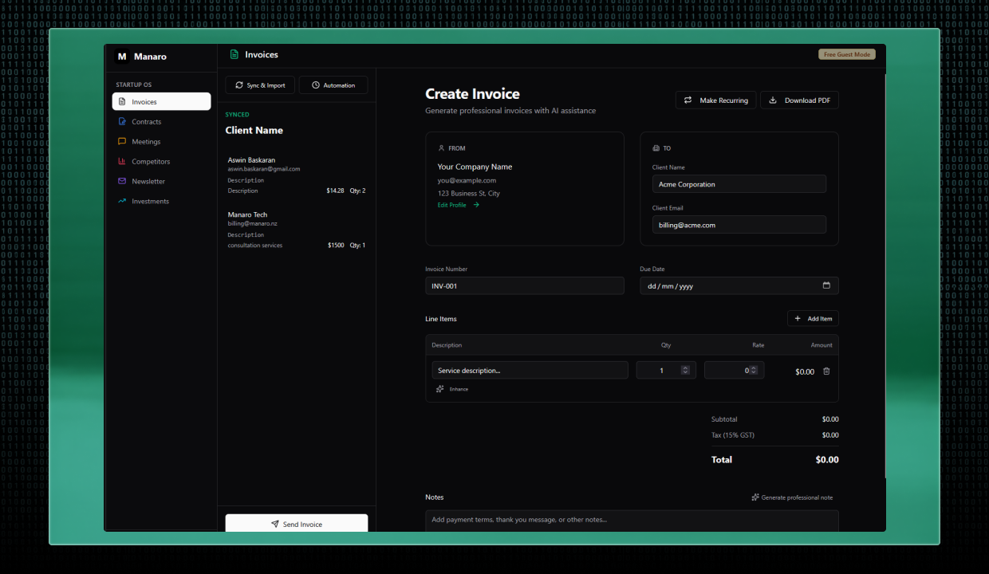Select the Aswin Baskaran synced invoice
The width and height of the screenshot is (989, 574).
295,174
